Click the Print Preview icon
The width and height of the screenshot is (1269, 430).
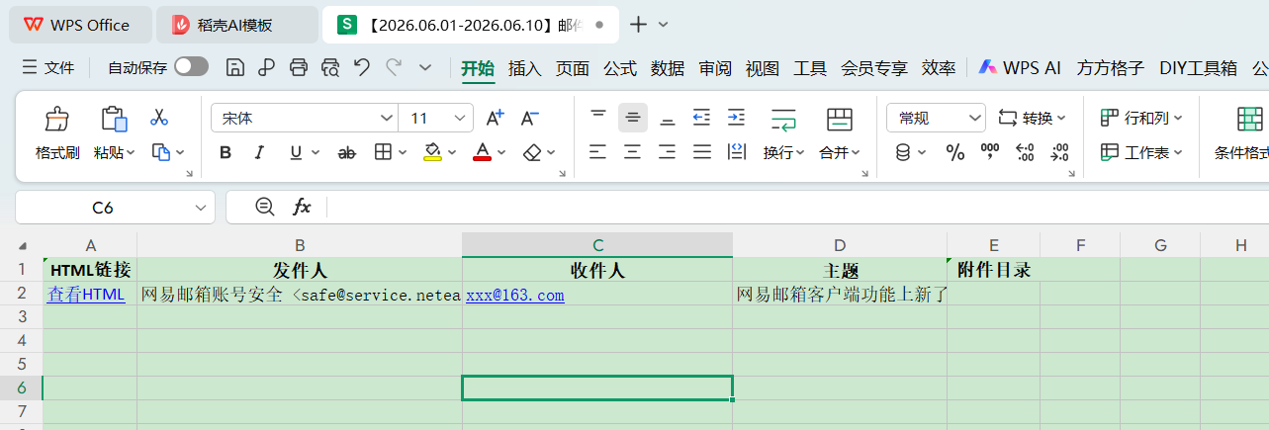coord(330,67)
